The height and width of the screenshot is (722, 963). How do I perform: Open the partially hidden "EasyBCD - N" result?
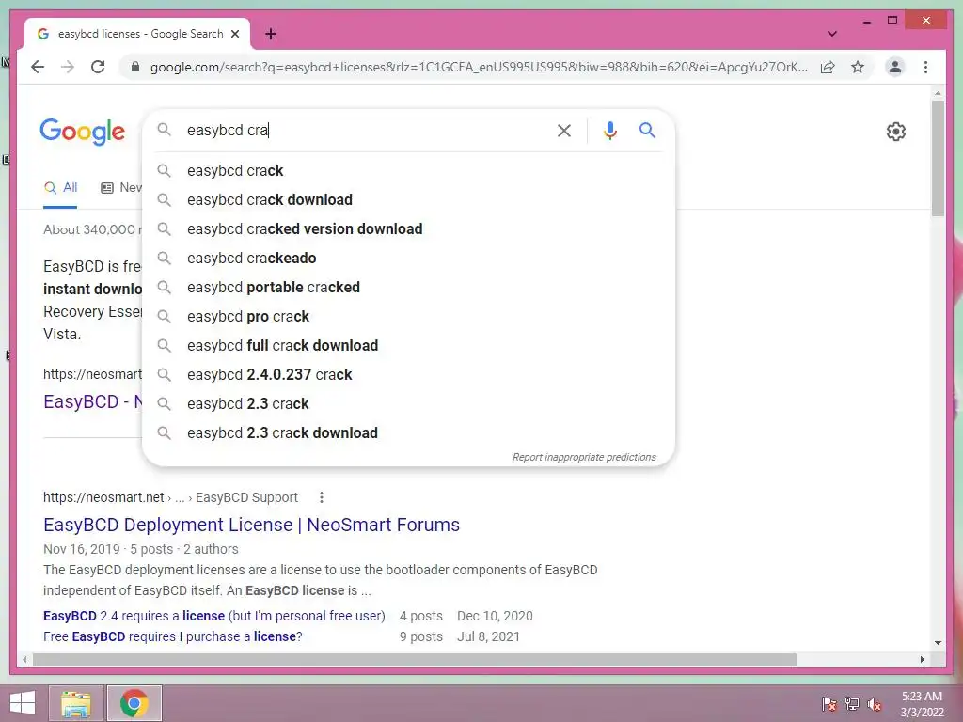coord(93,401)
